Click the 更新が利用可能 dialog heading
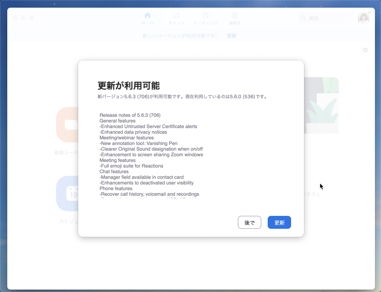Screen dimensions: 381x292 (x=129, y=85)
